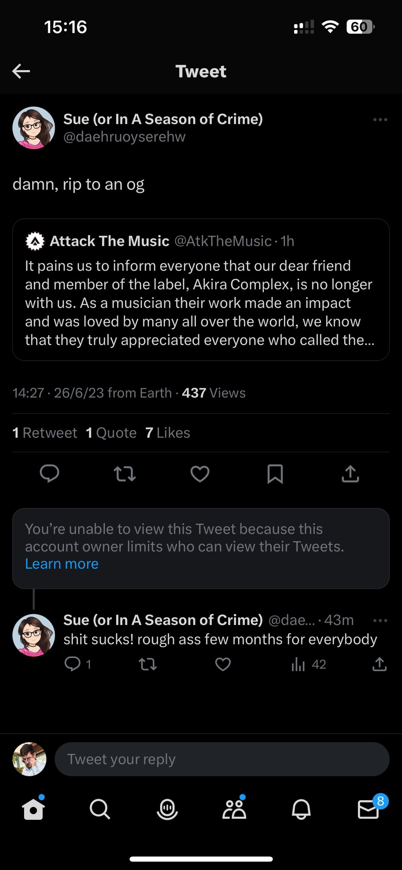Open the Search tab
This screenshot has height=870, width=402.
pyautogui.click(x=100, y=809)
